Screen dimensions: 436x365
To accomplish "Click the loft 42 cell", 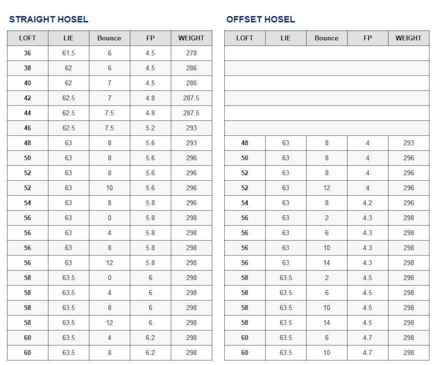I will click(28, 98).
